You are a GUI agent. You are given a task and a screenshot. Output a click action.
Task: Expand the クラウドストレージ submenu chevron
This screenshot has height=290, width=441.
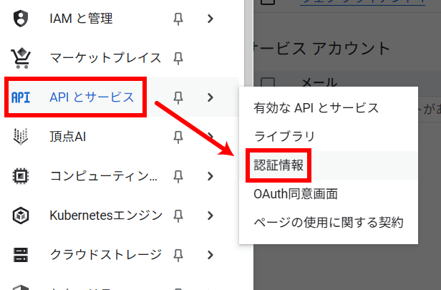coord(210,255)
